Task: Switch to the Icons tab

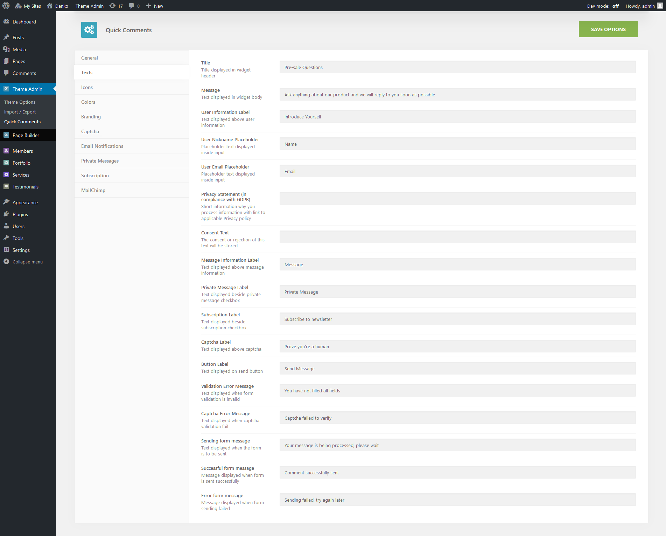Action: pyautogui.click(x=132, y=87)
